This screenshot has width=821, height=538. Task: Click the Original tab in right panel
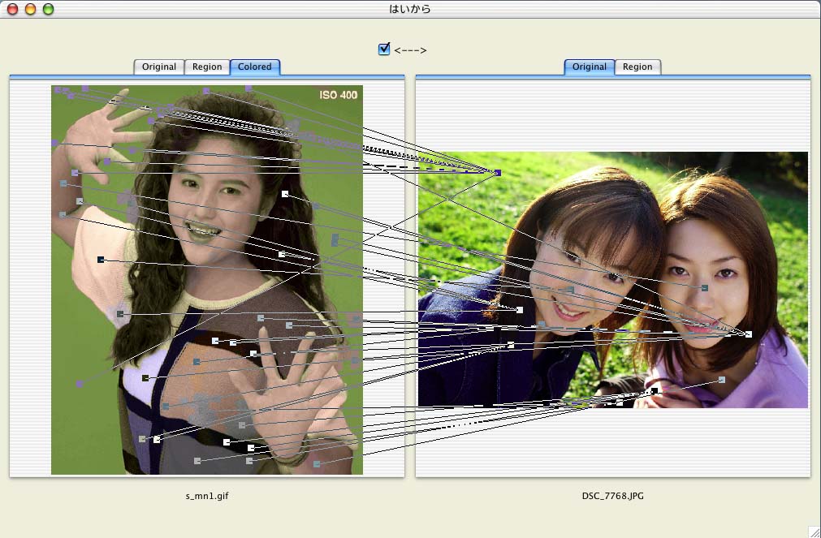tap(589, 67)
